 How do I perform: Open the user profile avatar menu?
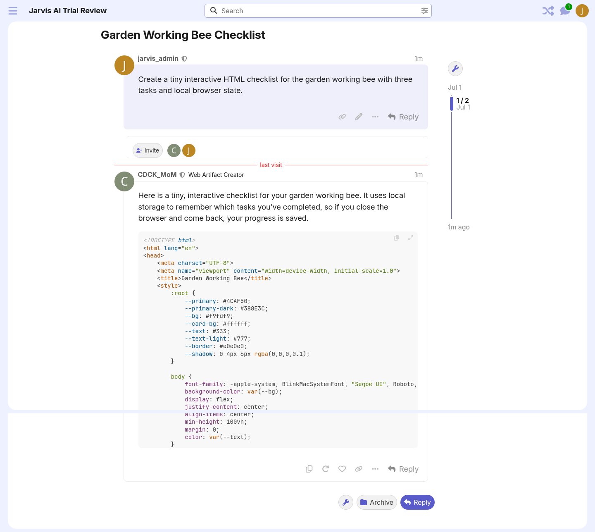click(582, 11)
